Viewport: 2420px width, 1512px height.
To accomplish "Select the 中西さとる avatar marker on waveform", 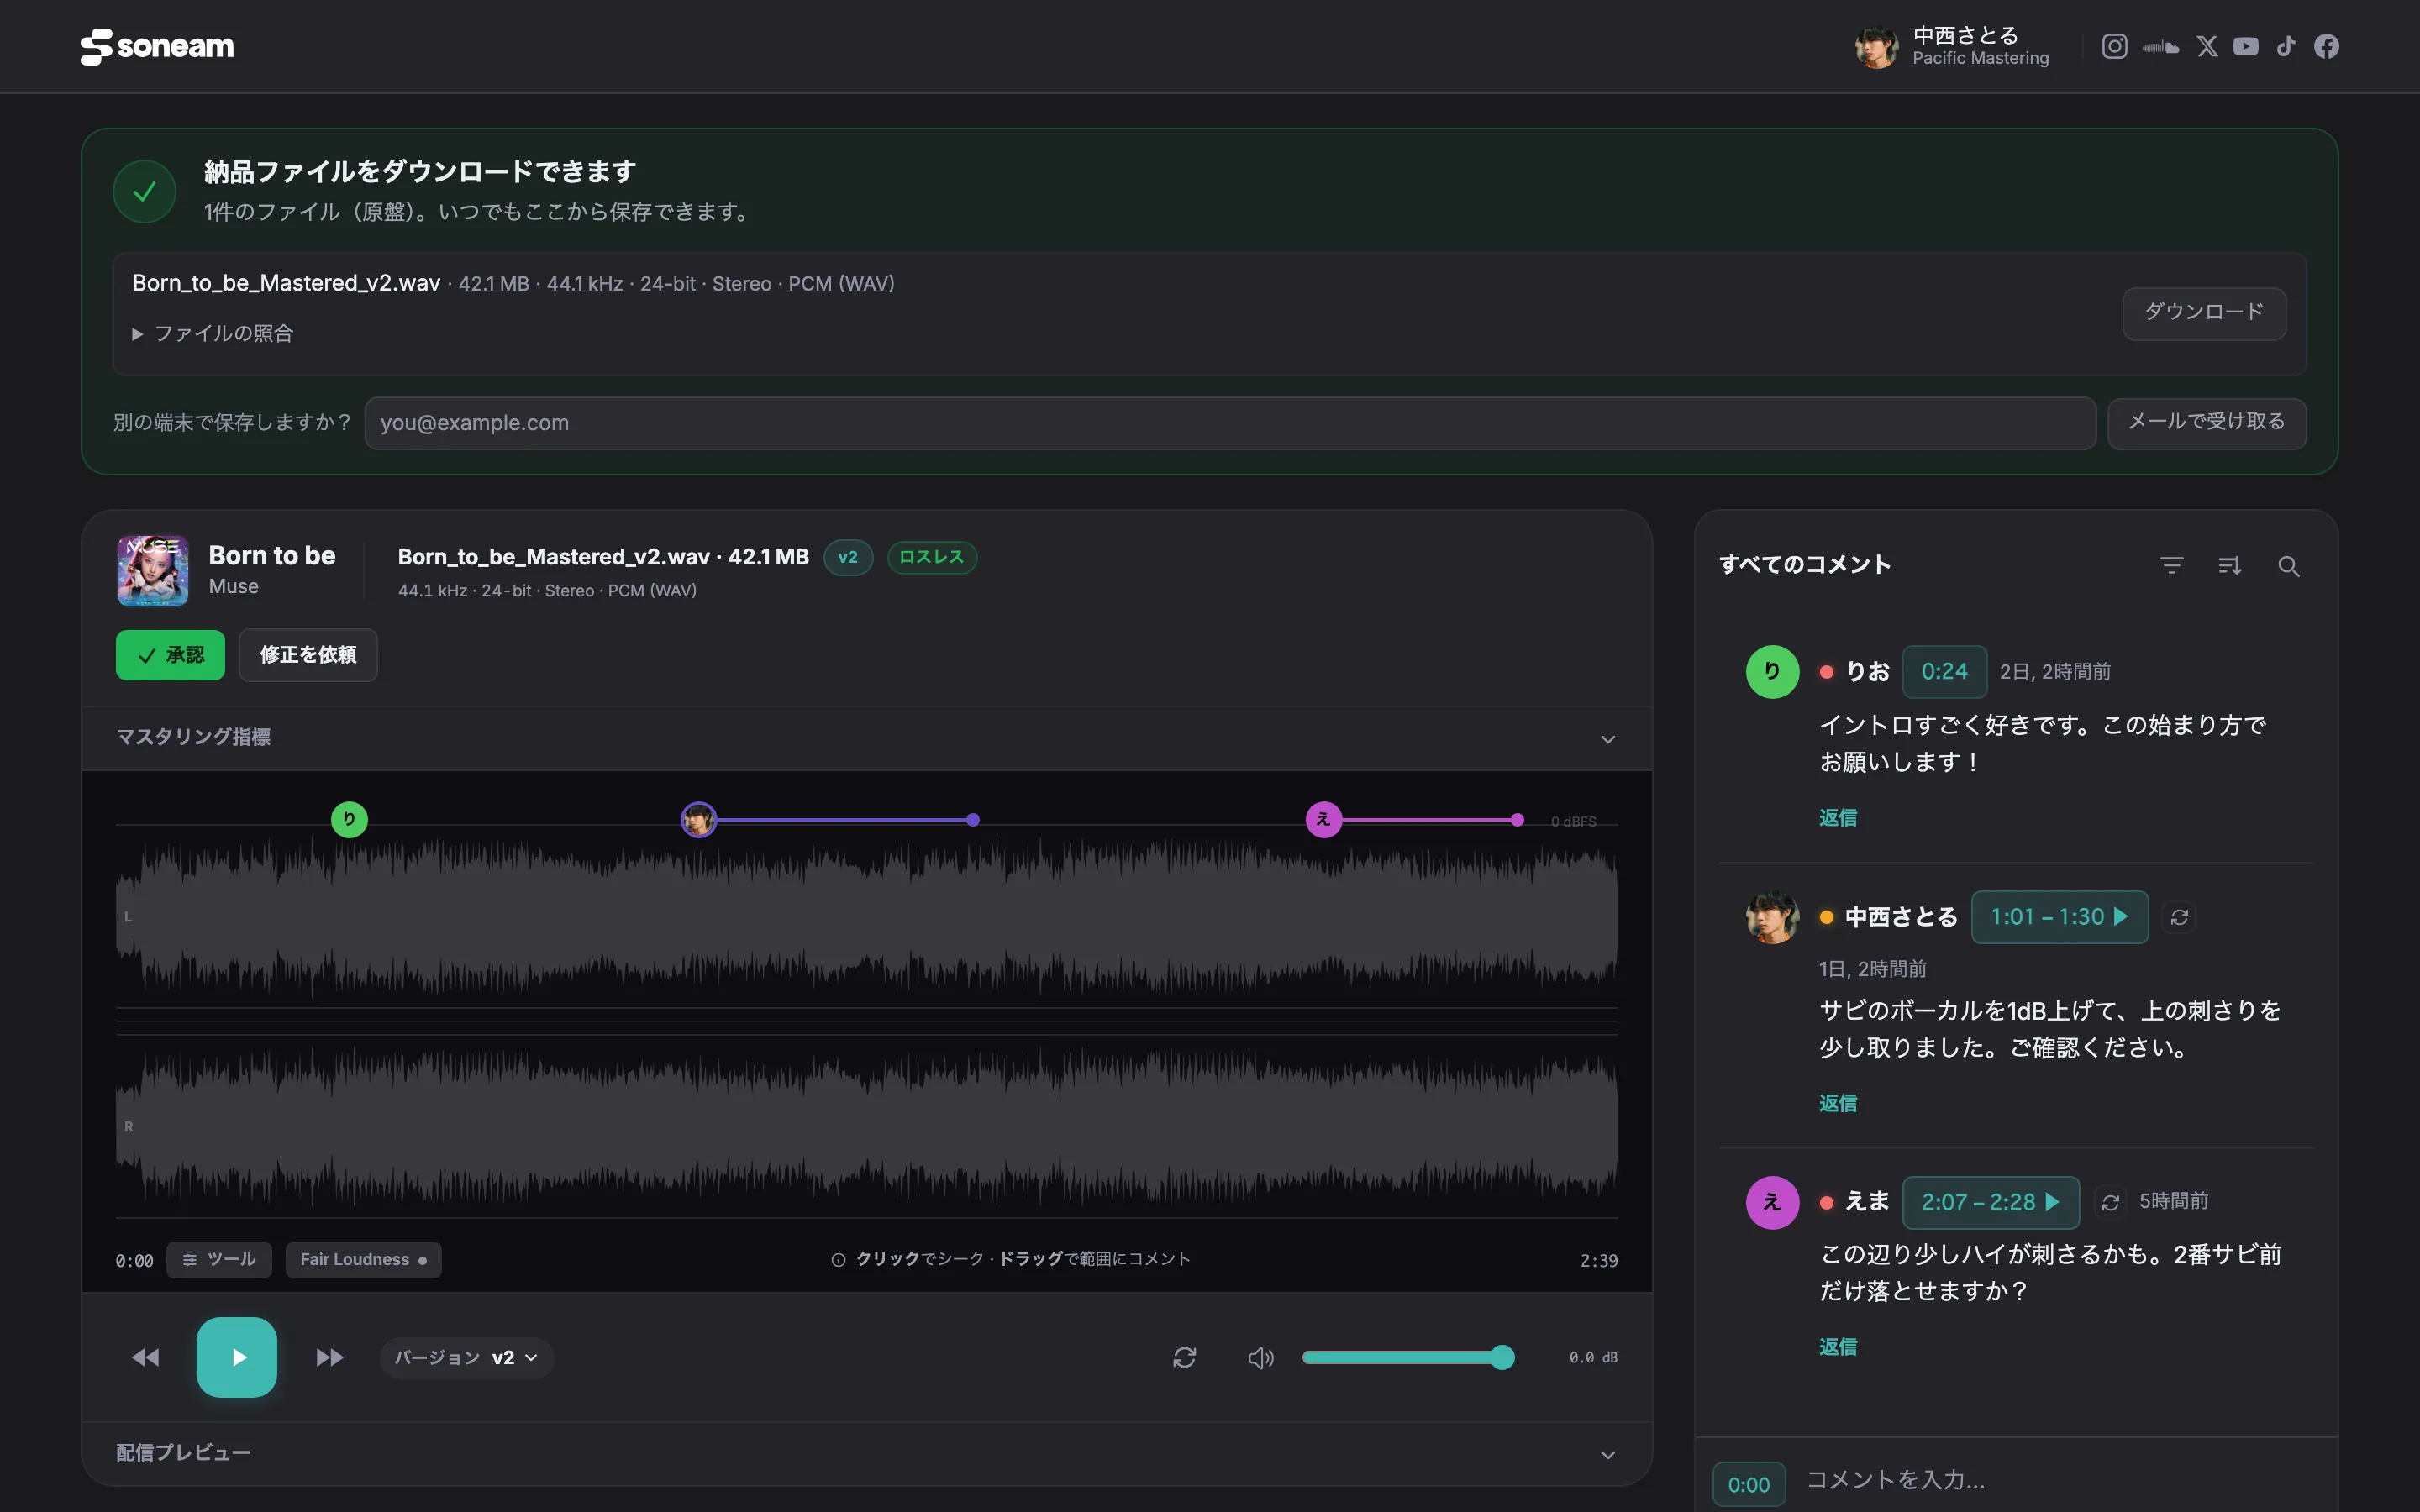I will click(x=698, y=820).
